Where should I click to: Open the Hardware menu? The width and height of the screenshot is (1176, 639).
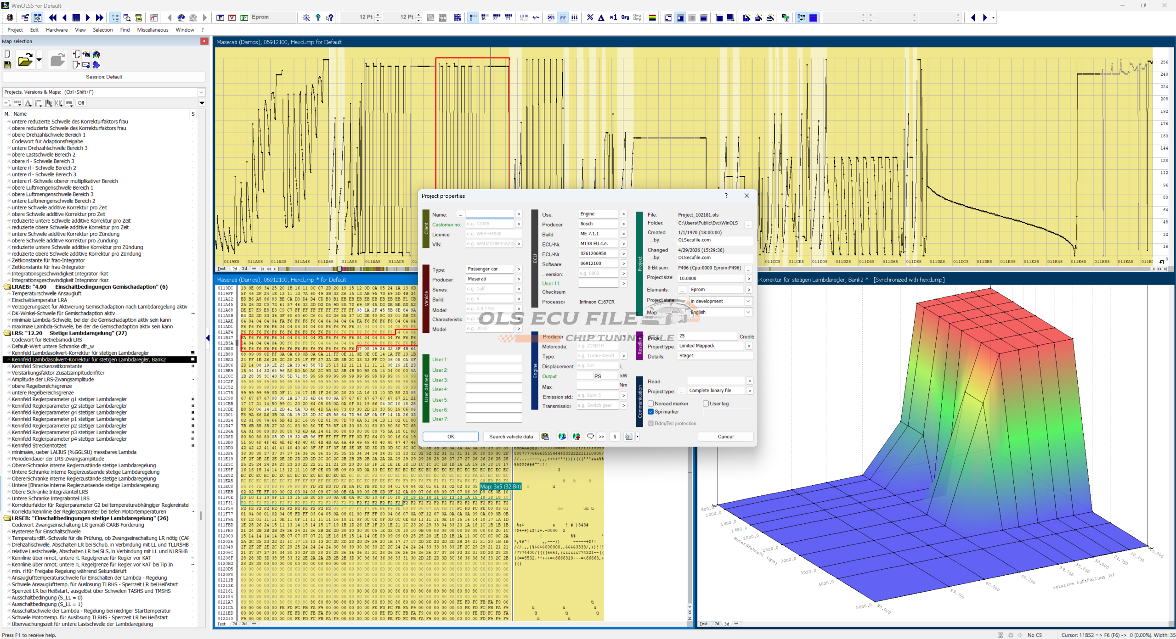(57, 30)
